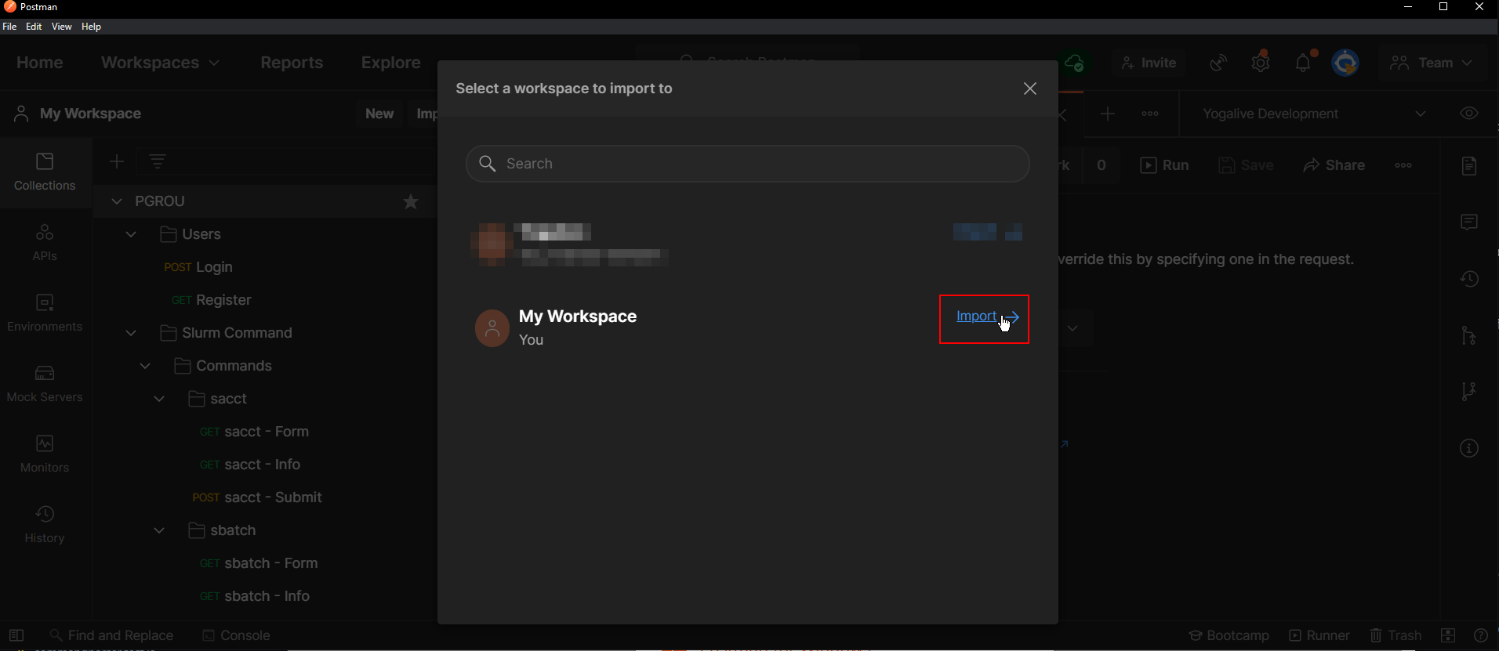Open the Comments icon in the right sidebar
This screenshot has height=651, width=1499.
(x=1469, y=222)
